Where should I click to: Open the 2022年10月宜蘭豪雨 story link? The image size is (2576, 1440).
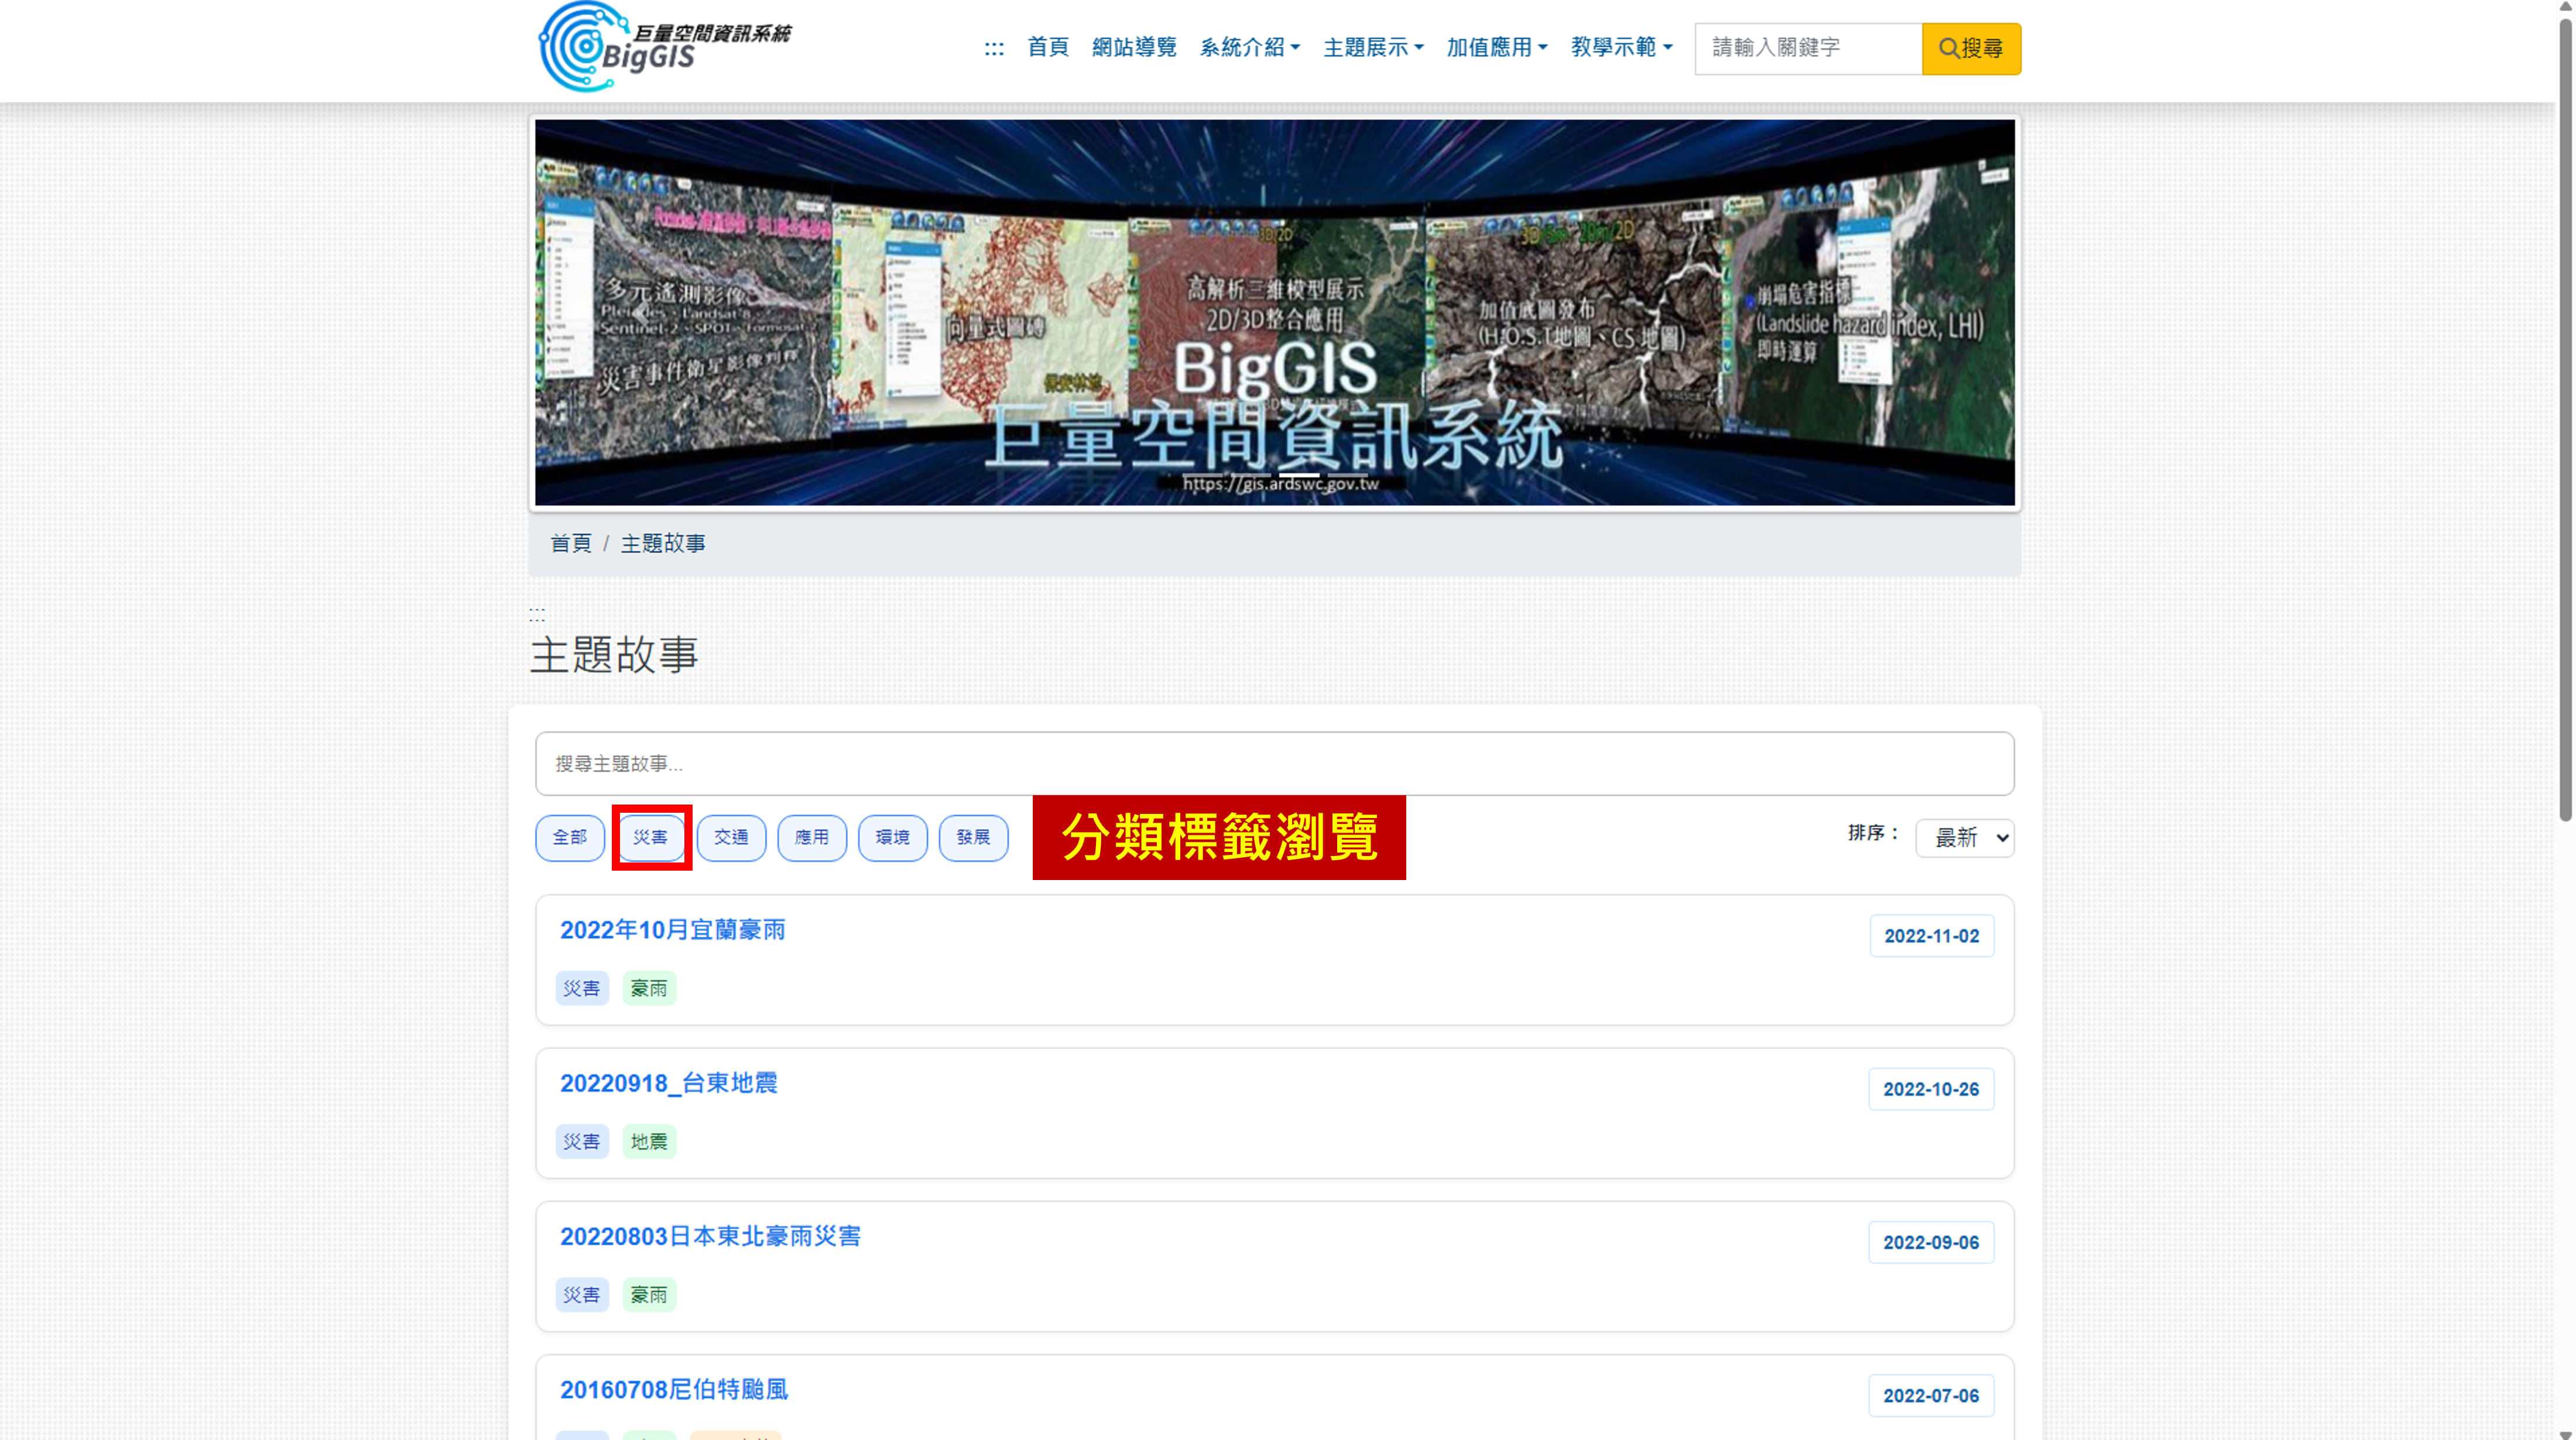point(672,929)
